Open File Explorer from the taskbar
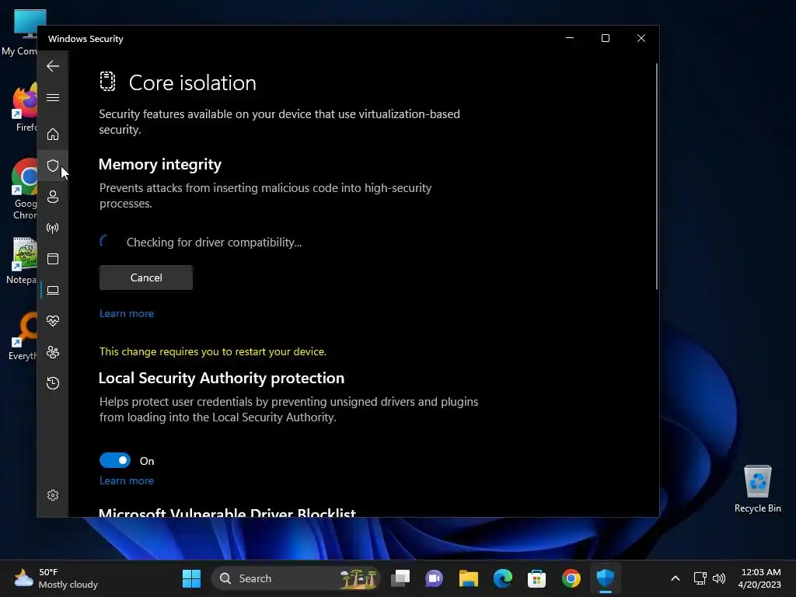This screenshot has height=597, width=796. point(469,578)
